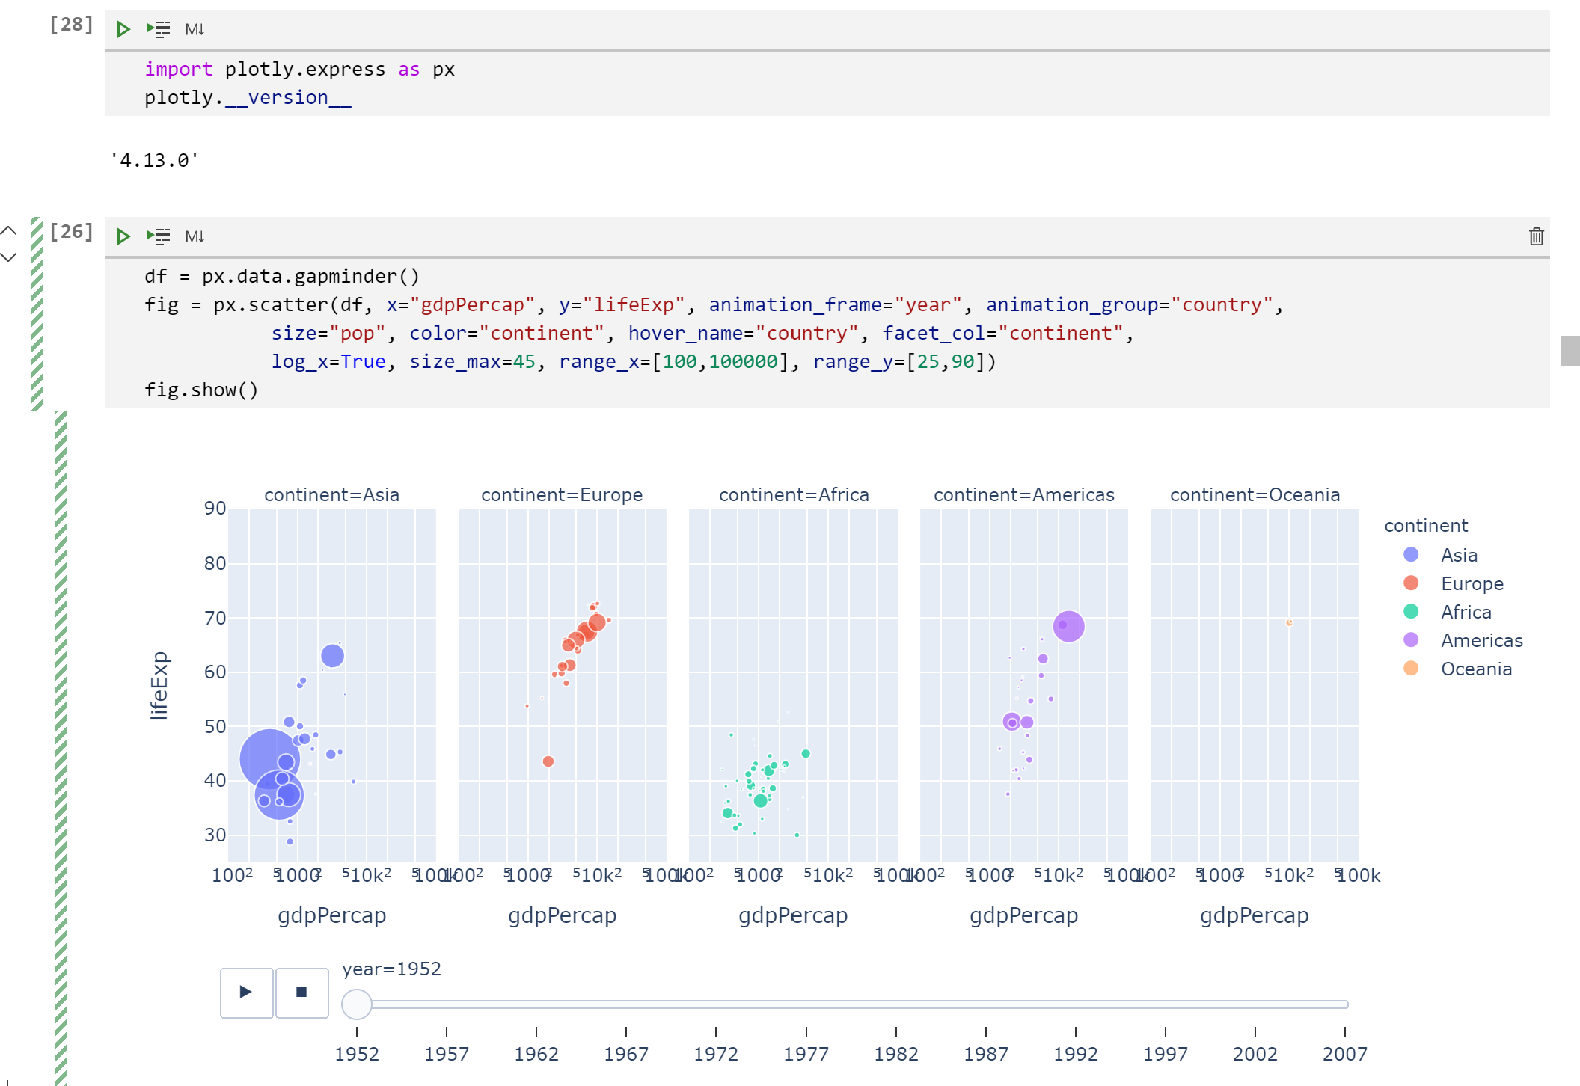Image resolution: width=1580 pixels, height=1086 pixels.
Task: Click the purple Americas legend swatch
Action: point(1412,640)
